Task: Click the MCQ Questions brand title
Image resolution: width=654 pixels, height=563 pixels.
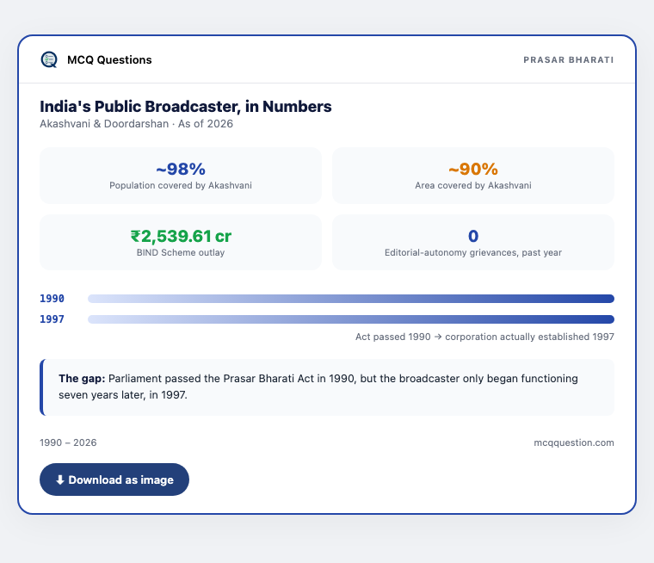Action: tap(109, 59)
